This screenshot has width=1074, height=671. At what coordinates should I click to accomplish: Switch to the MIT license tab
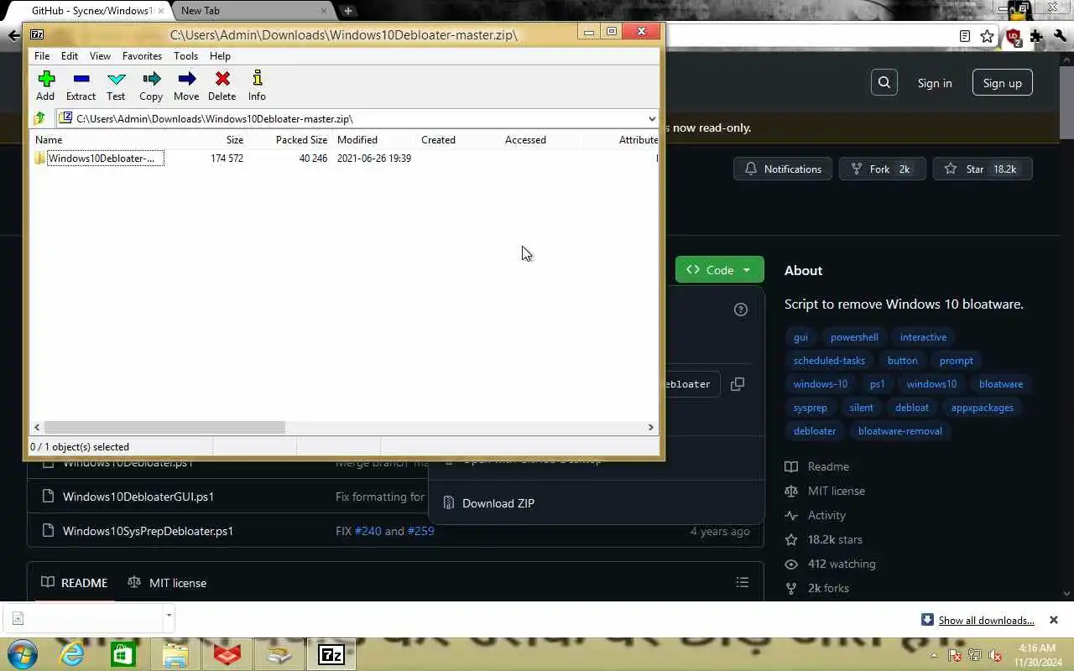tap(167, 583)
